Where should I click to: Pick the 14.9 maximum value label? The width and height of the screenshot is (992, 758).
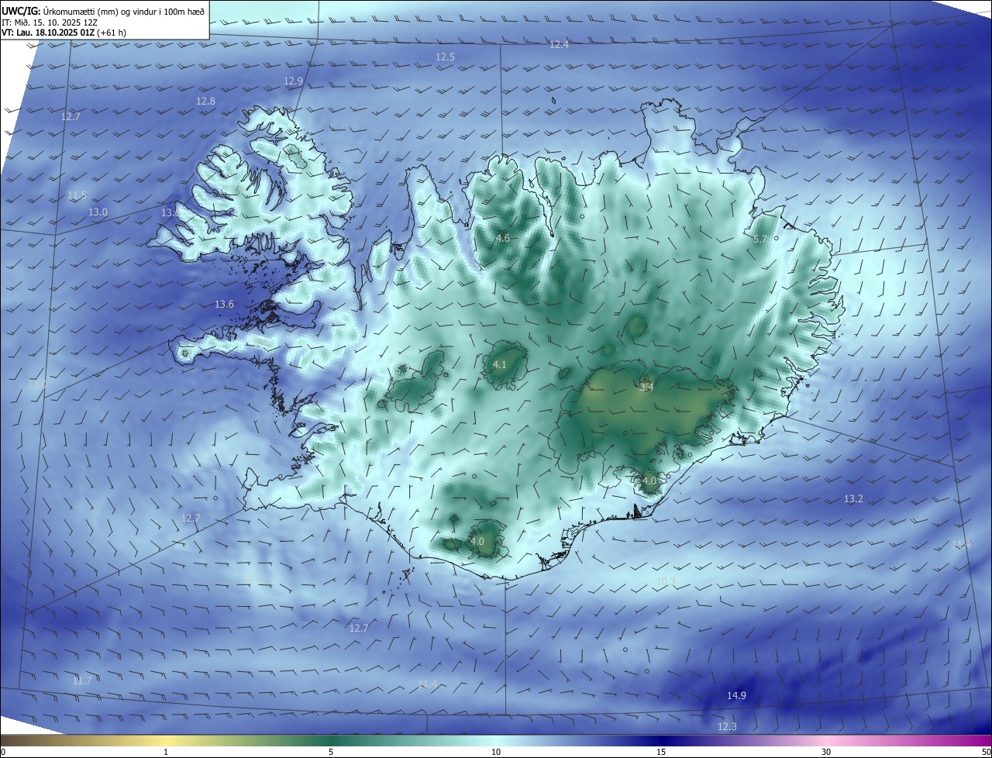(736, 696)
